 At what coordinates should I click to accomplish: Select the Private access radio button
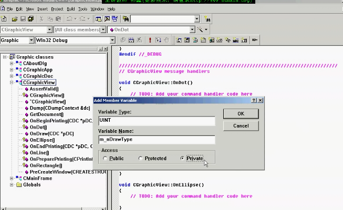(x=182, y=158)
